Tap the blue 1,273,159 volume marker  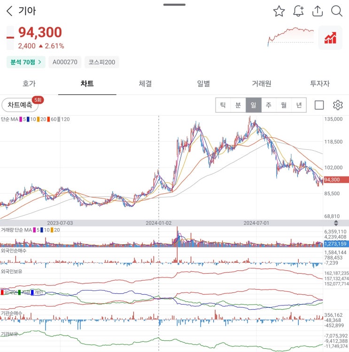click(x=336, y=244)
